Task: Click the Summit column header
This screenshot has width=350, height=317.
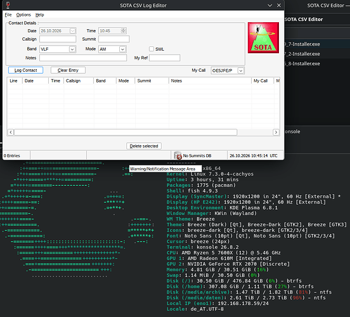Action: (x=152, y=81)
